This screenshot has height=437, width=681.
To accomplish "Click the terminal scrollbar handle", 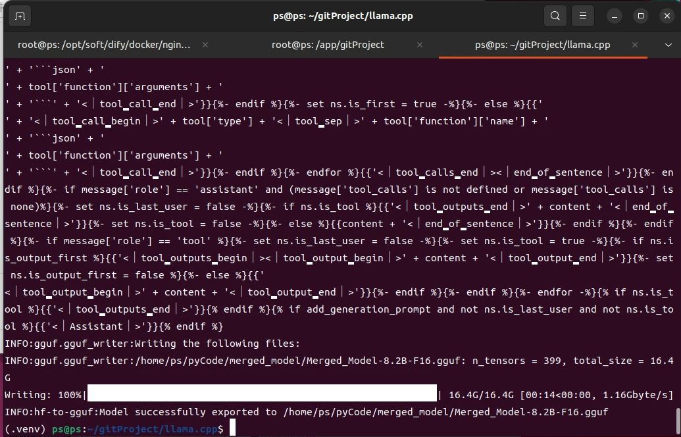I will pos(678,422).
